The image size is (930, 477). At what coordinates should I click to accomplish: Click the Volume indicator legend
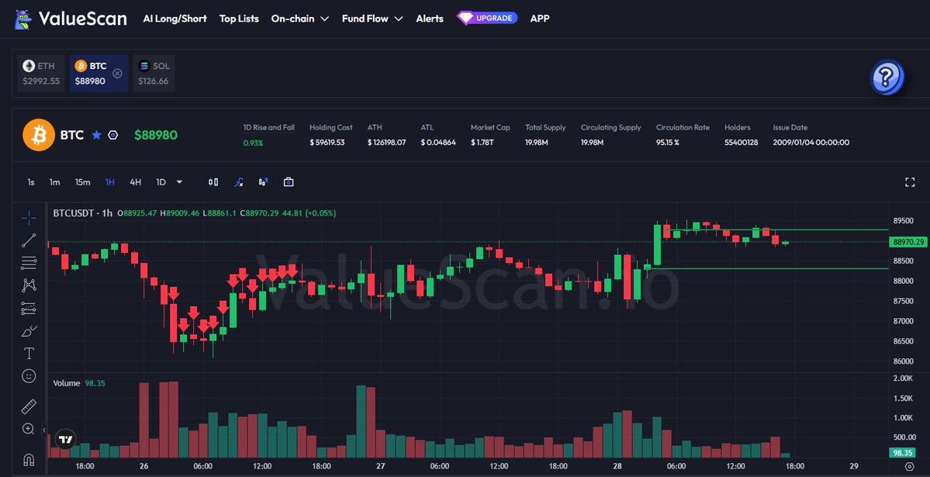click(79, 383)
